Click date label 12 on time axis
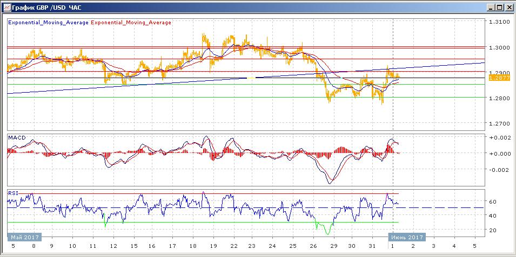The image size is (516, 257). (113, 246)
